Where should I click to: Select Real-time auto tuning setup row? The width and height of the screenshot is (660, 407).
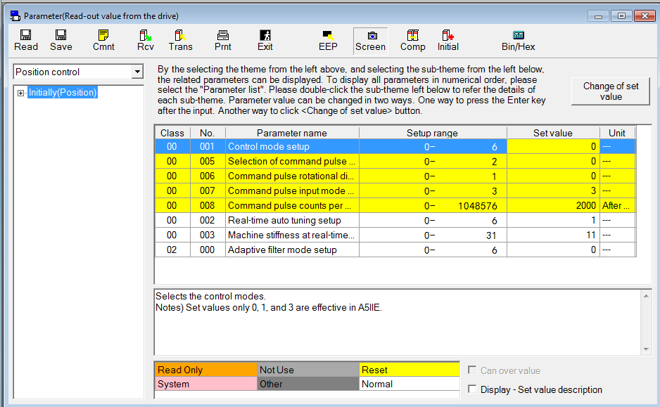click(395, 220)
